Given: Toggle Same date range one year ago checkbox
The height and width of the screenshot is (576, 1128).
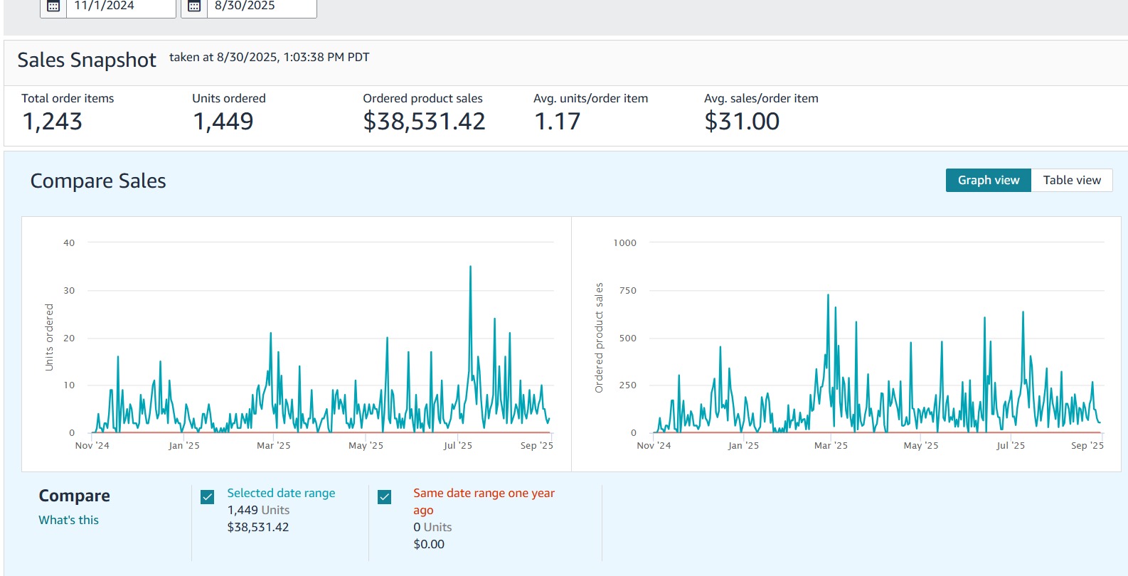Looking at the screenshot, I should click(x=385, y=497).
